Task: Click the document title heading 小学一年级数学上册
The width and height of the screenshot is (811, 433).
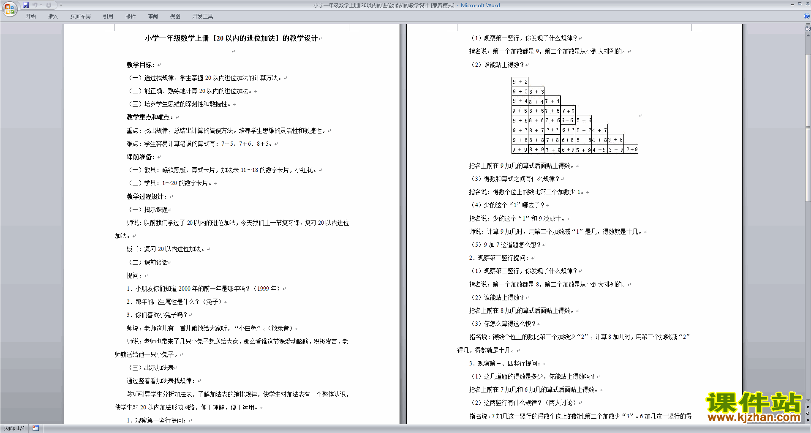Action: point(231,38)
